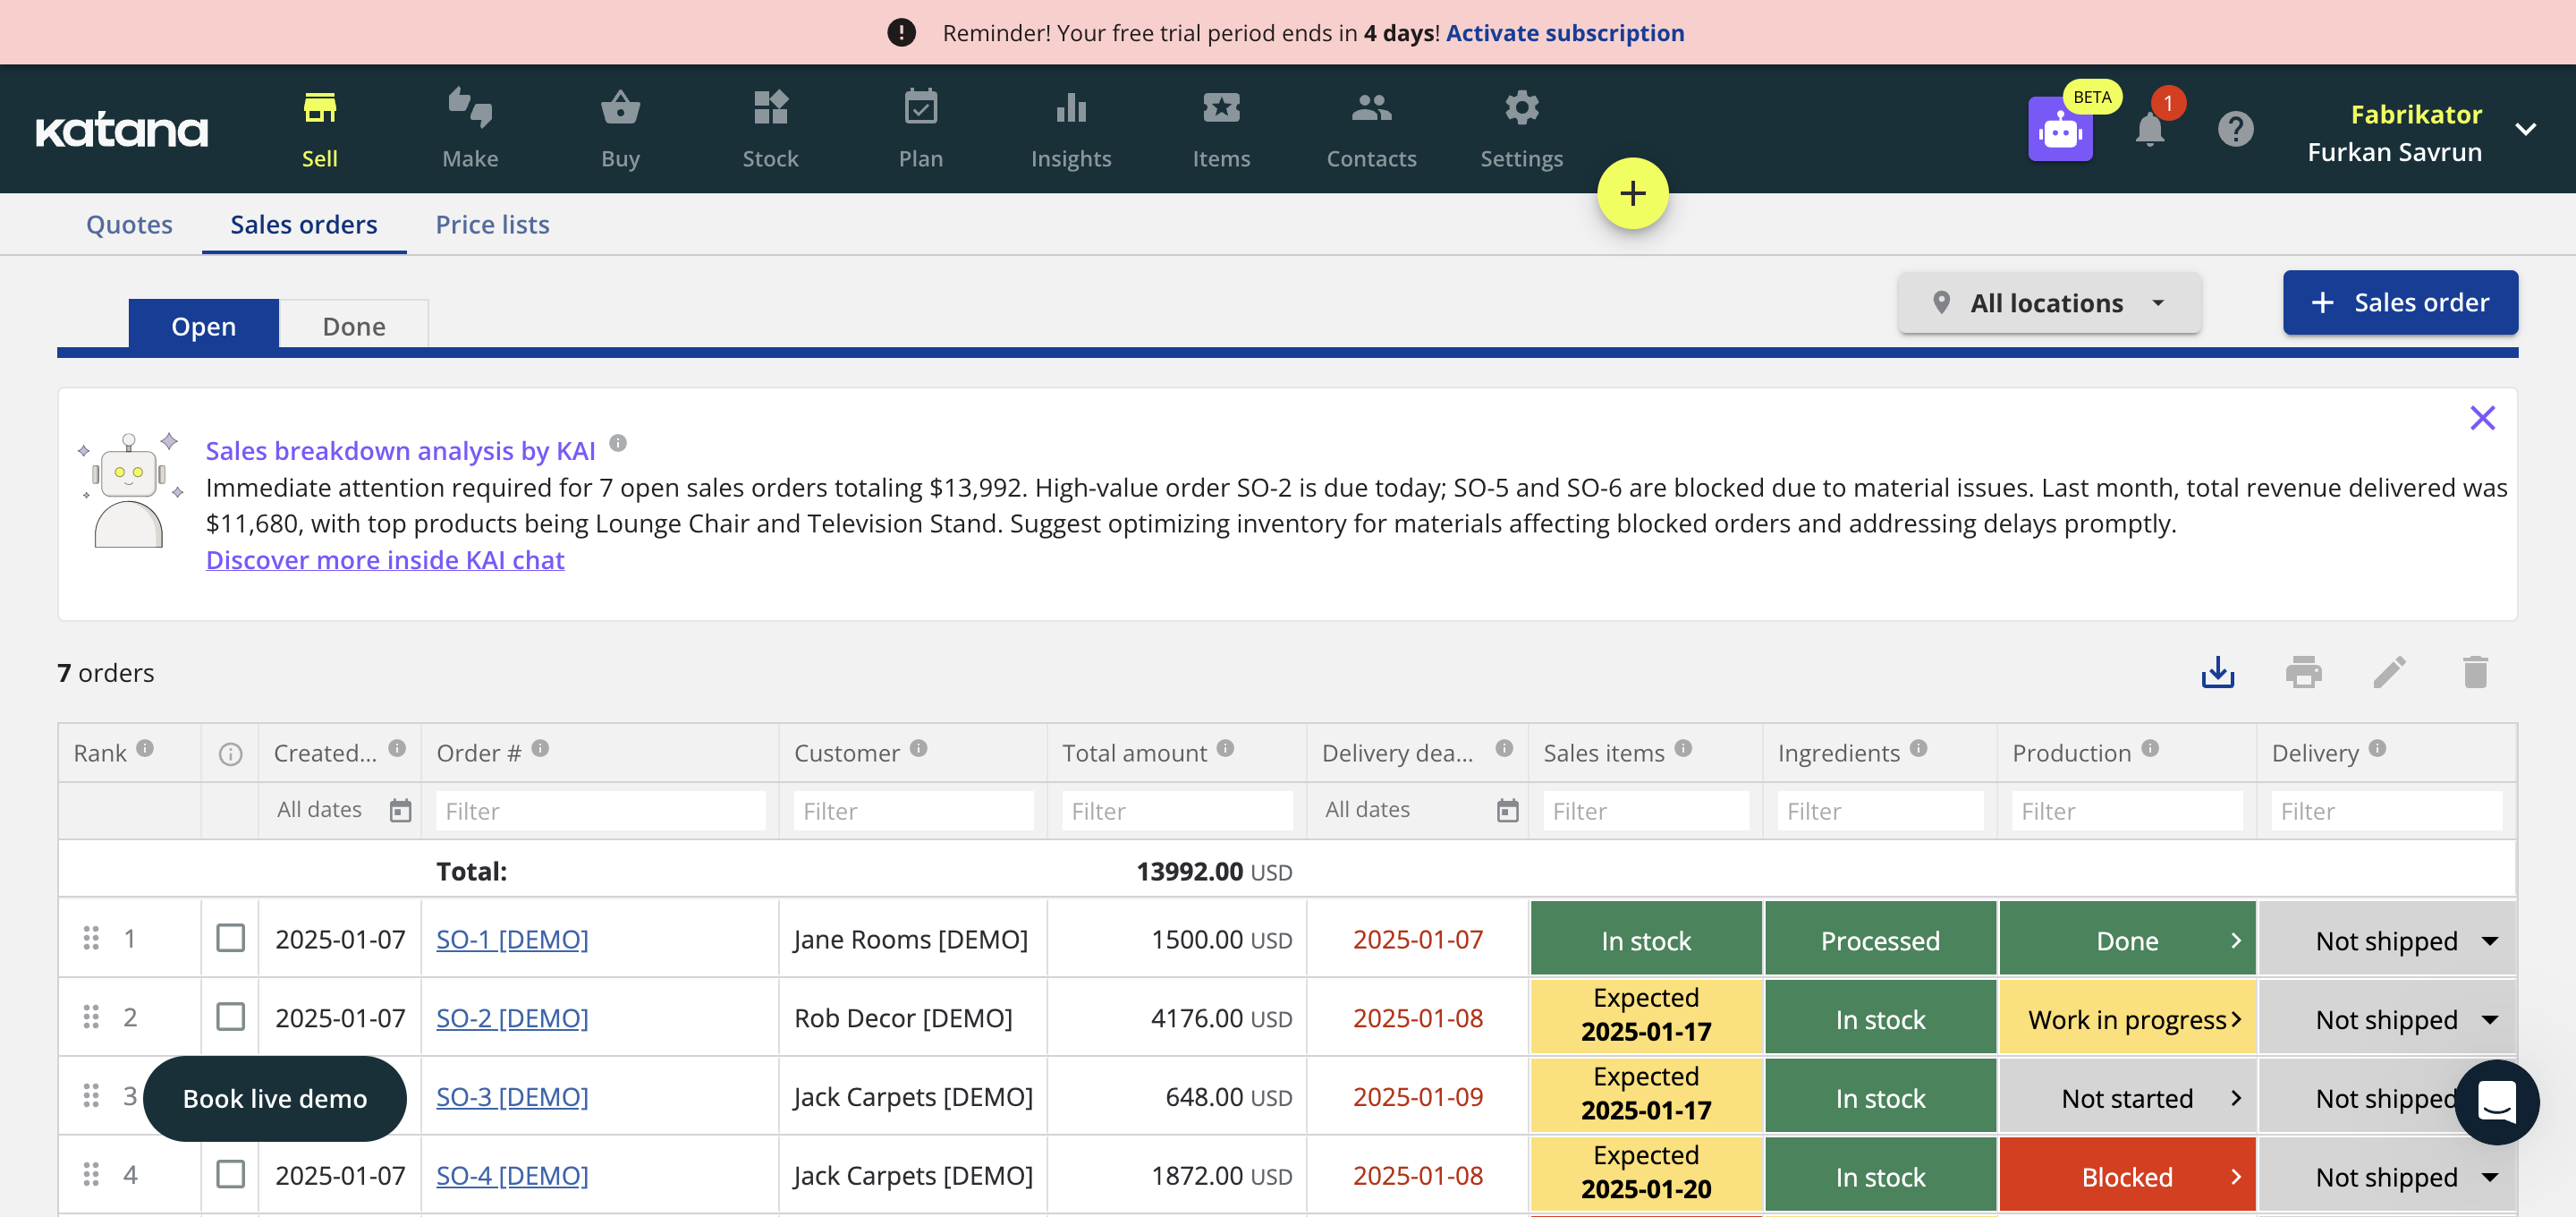The image size is (2576, 1217).
Task: Click the Production filter field
Action: (x=2127, y=811)
